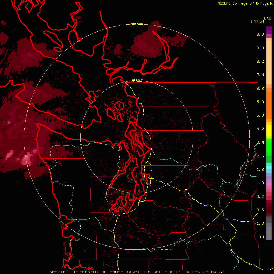Select the -1.3 scale value
The width and height of the screenshot is (274, 274).
pos(259,223)
